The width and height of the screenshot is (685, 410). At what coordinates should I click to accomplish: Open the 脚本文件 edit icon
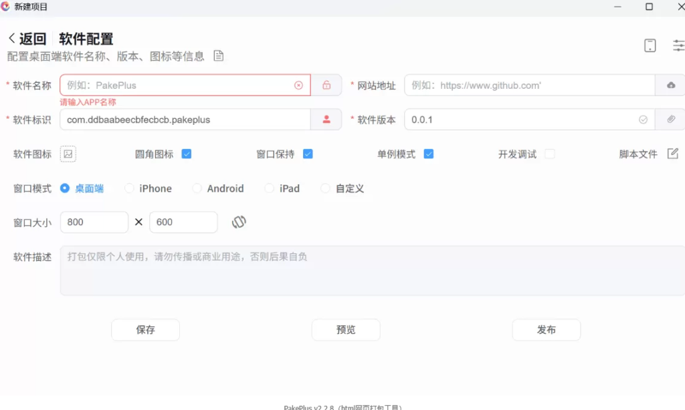click(673, 154)
